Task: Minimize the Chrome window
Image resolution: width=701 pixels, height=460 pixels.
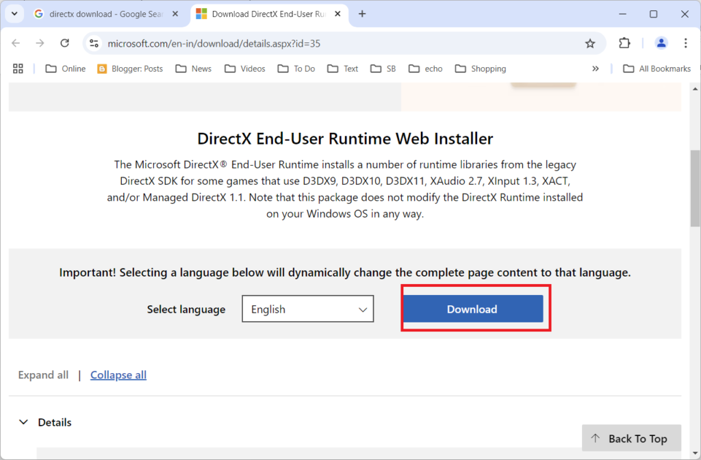Action: click(622, 14)
